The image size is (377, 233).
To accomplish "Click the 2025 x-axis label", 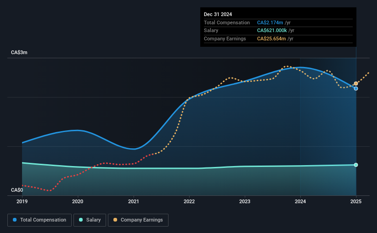I will 356,201.
